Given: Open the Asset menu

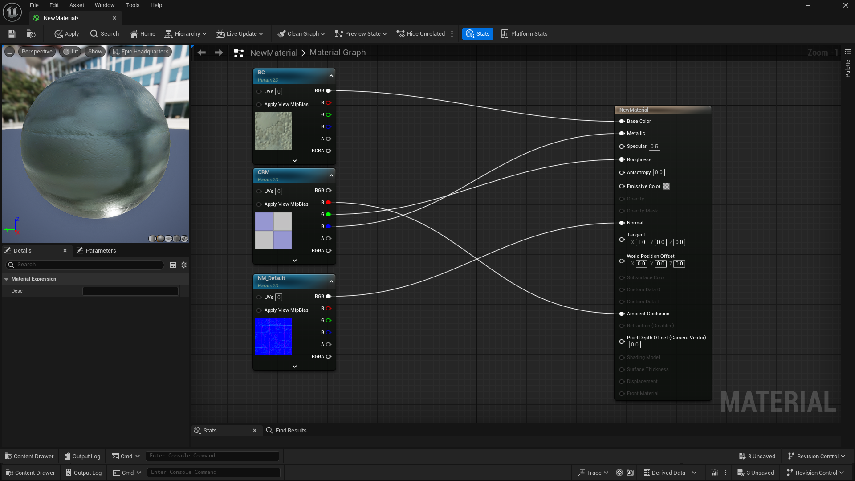Looking at the screenshot, I should pos(77,5).
